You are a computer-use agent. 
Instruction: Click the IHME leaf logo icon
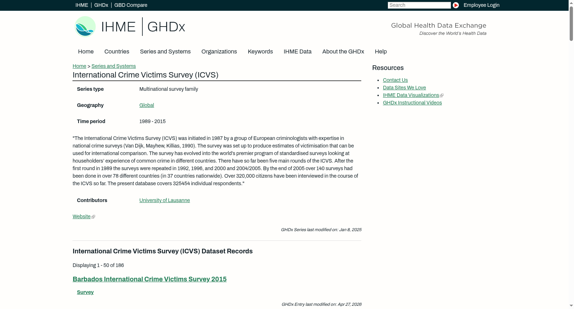coord(85,27)
